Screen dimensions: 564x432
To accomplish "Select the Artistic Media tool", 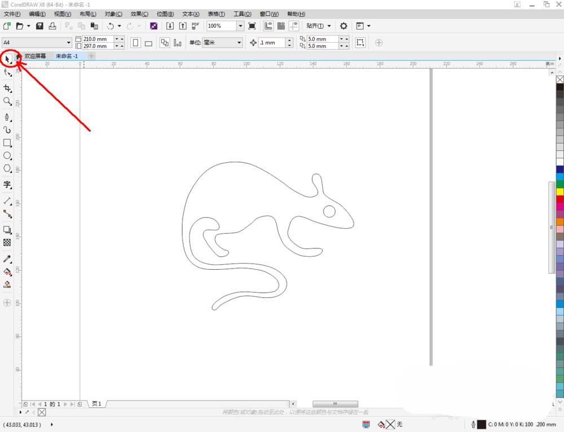I will (7, 130).
